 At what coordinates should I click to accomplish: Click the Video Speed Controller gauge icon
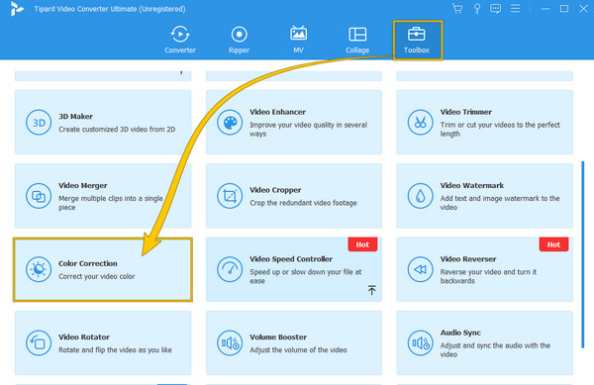click(230, 269)
